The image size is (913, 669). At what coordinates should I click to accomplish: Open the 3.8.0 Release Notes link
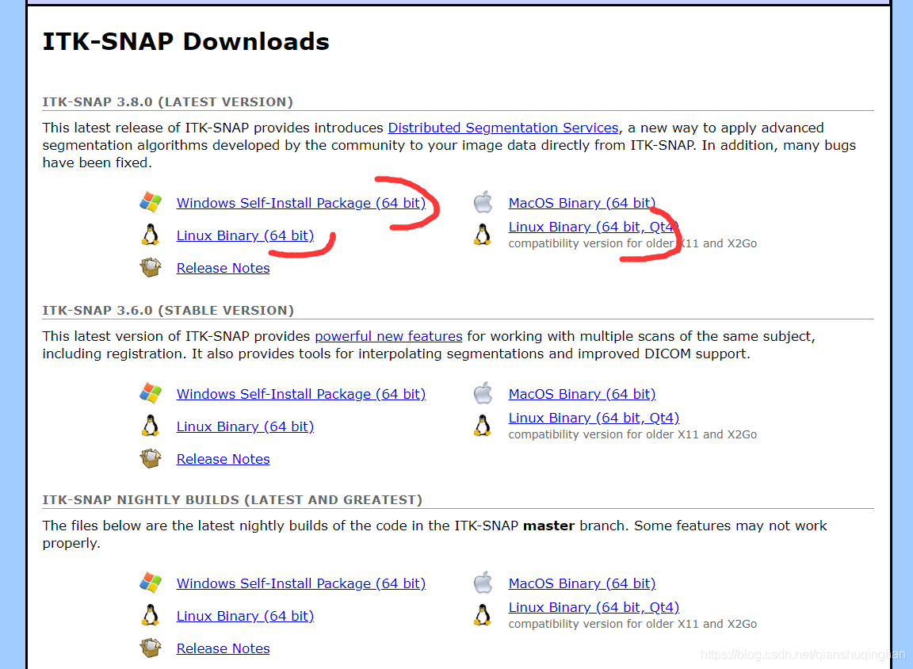[x=223, y=268]
